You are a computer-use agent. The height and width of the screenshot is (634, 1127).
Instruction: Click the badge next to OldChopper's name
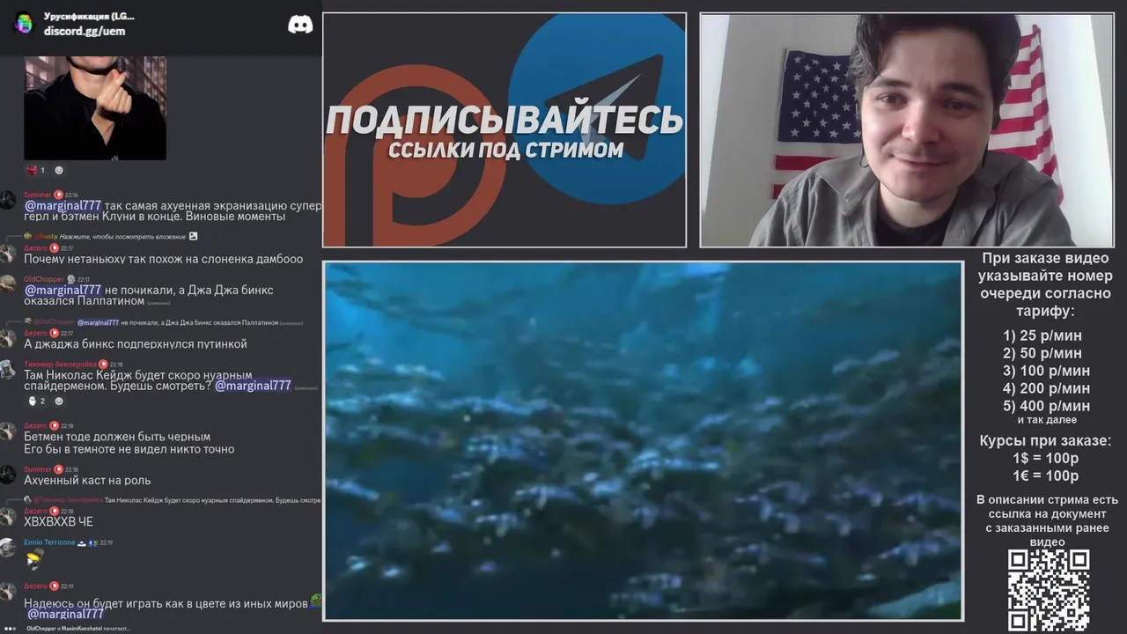click(x=71, y=279)
